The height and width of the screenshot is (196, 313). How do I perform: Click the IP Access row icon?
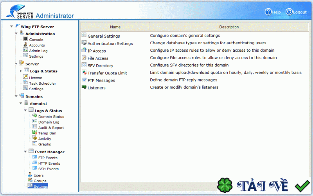click(x=84, y=50)
